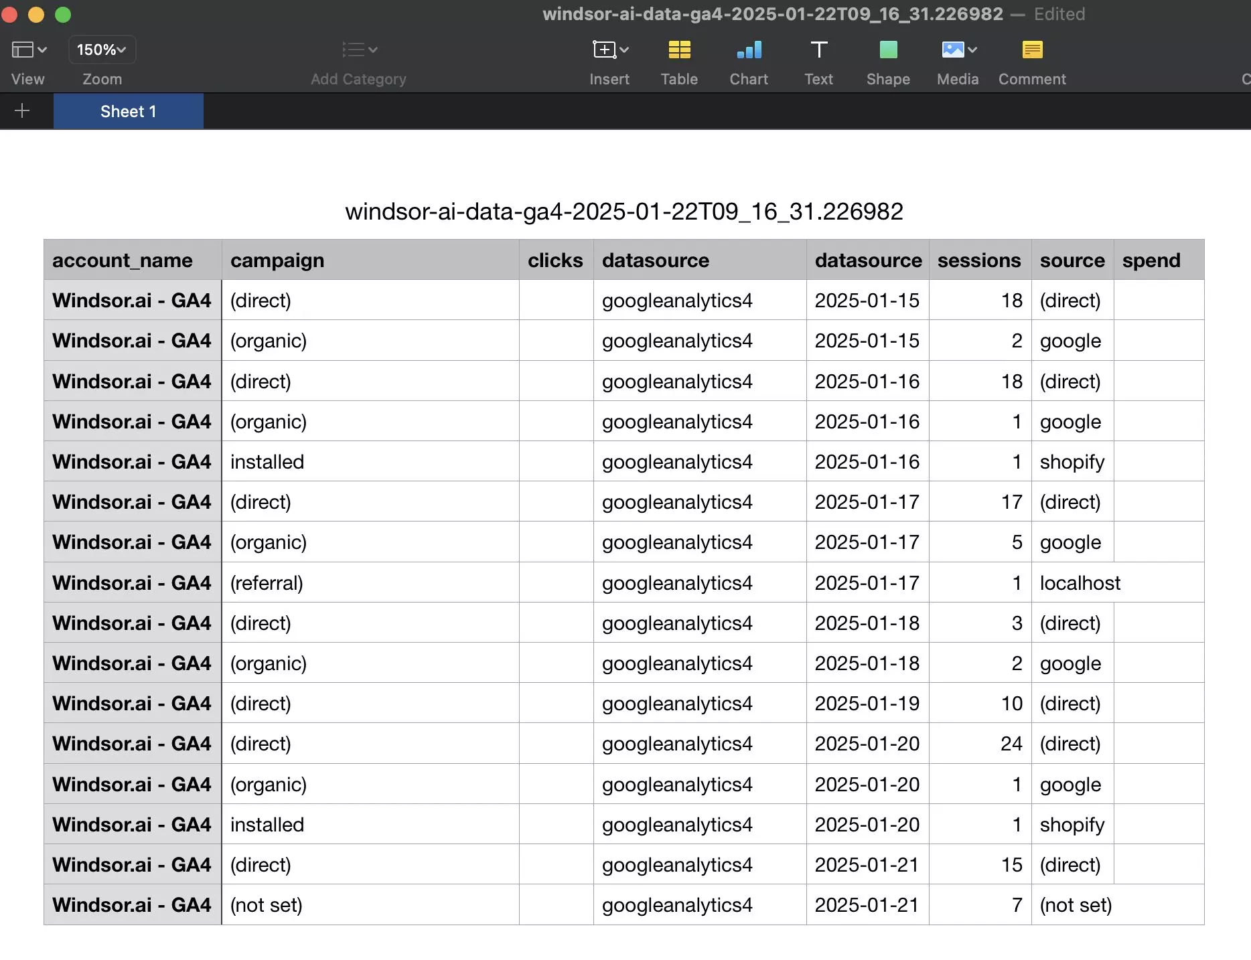1251x960 pixels.
Task: Select the campaign cell reading (referral)
Action: point(370,582)
